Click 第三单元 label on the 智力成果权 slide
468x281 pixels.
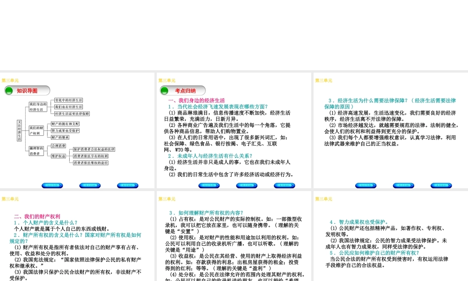point(323,199)
